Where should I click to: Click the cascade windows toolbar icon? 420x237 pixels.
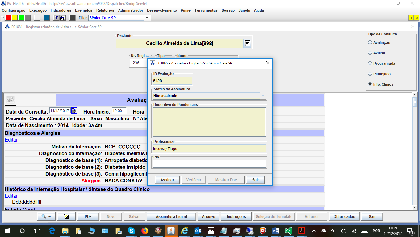63,18
